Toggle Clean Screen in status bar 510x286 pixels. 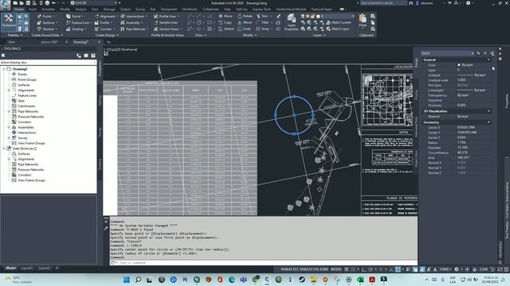[500, 269]
